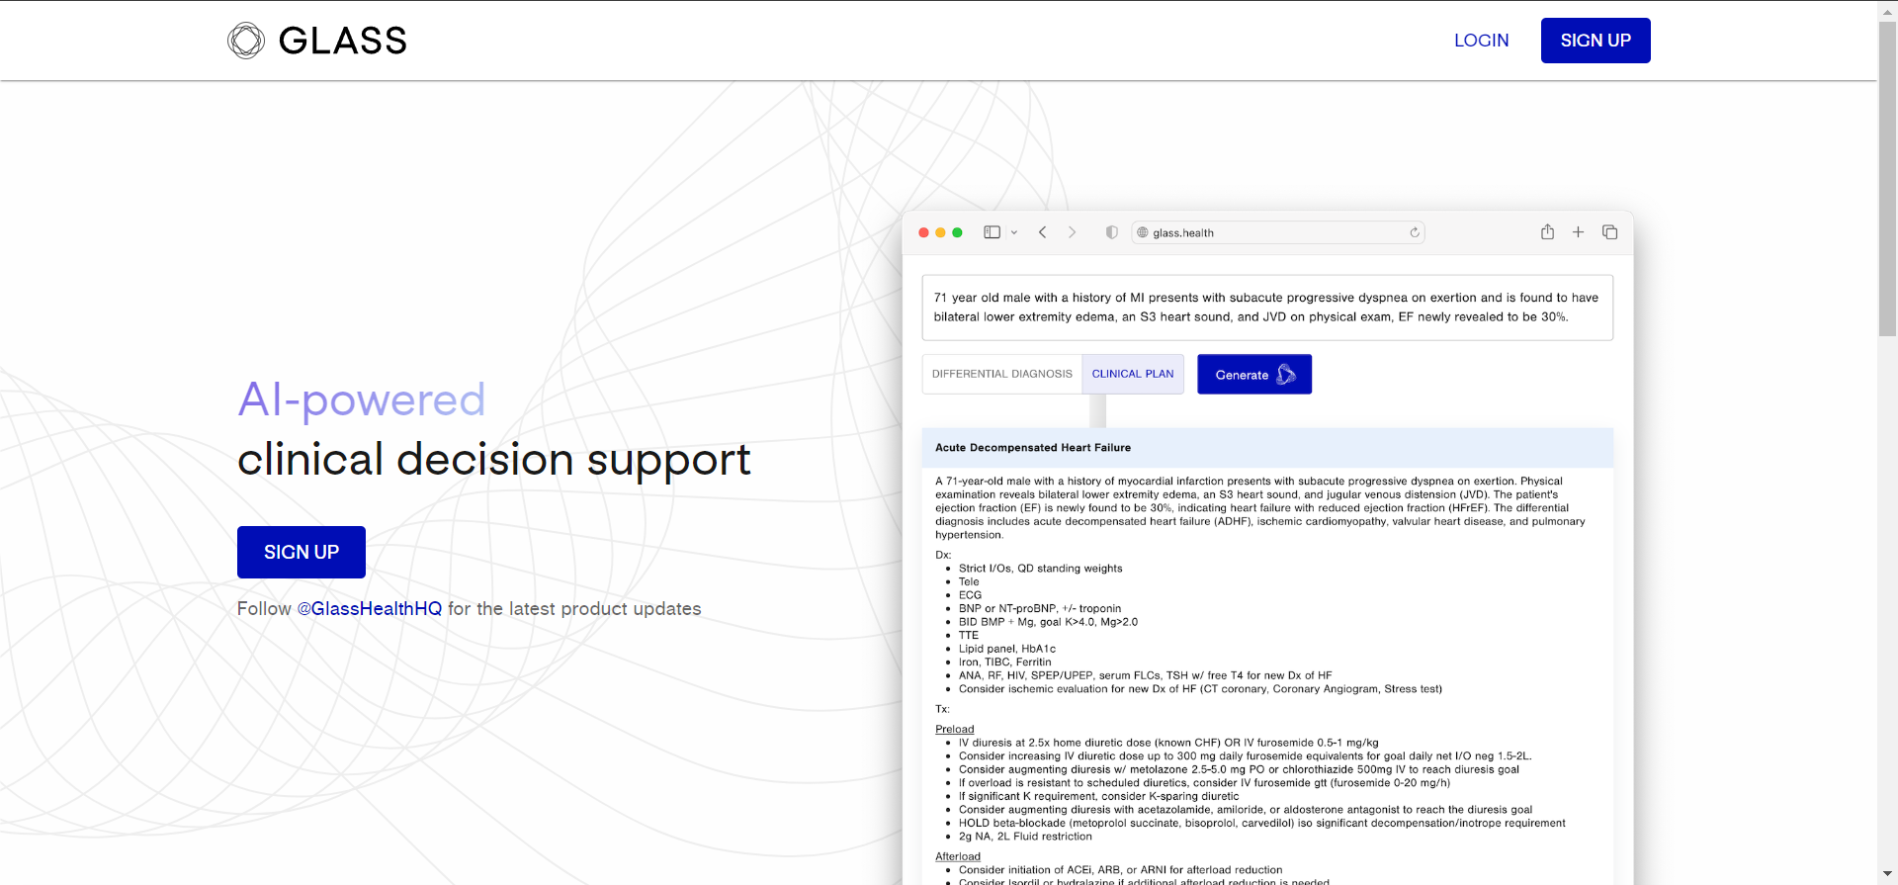Click the glass.health address bar
The image size is (1898, 885).
pos(1277,232)
